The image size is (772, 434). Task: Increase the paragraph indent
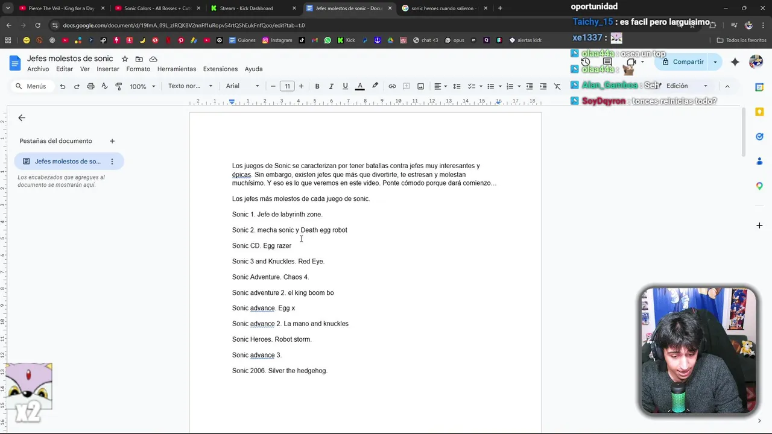click(x=543, y=86)
